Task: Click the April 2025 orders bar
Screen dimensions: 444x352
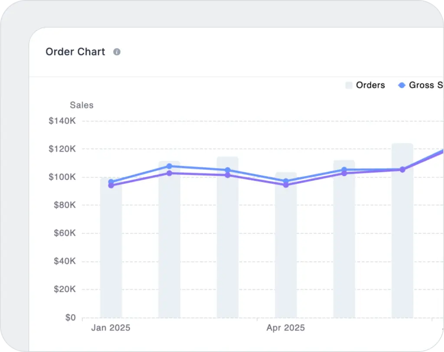Action: click(286, 251)
